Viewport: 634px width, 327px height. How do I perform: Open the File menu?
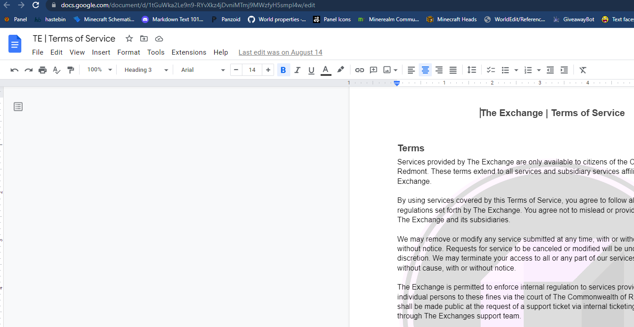pos(38,52)
